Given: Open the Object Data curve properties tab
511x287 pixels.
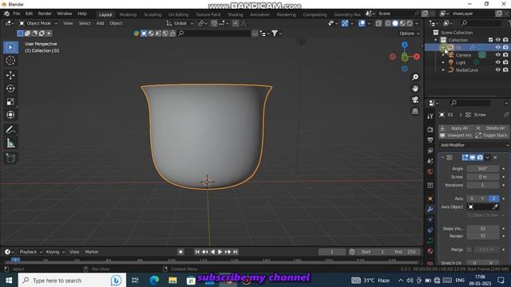Looking at the screenshot, I should click(x=430, y=241).
